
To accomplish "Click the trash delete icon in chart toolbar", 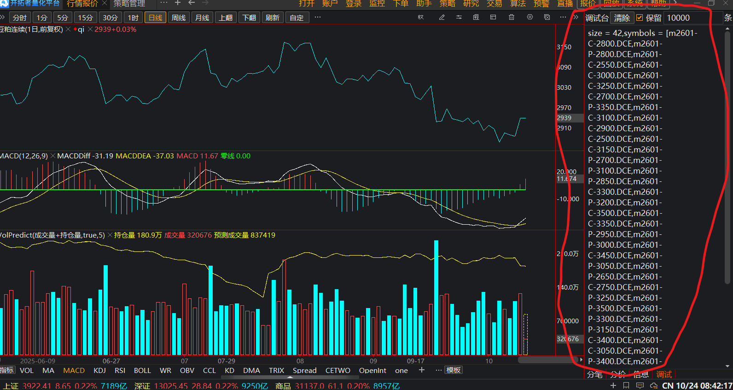I will pos(512,17).
